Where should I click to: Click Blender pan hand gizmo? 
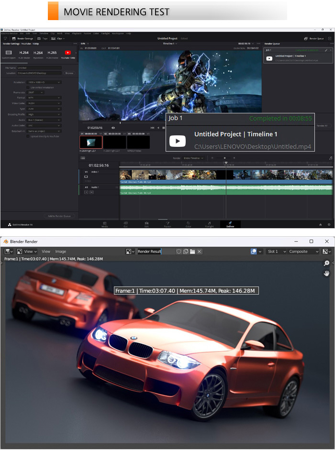(x=327, y=273)
